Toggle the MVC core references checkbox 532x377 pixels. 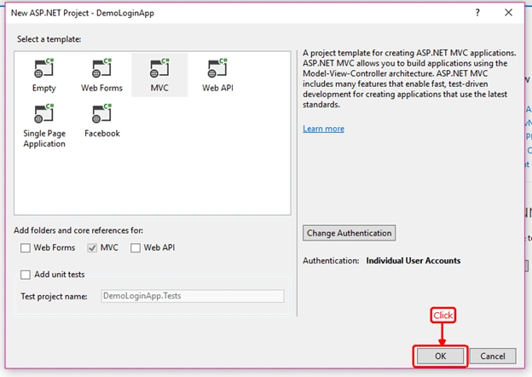92,247
